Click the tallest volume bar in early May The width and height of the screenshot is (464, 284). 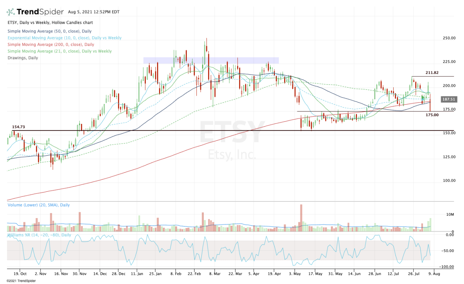point(300,218)
